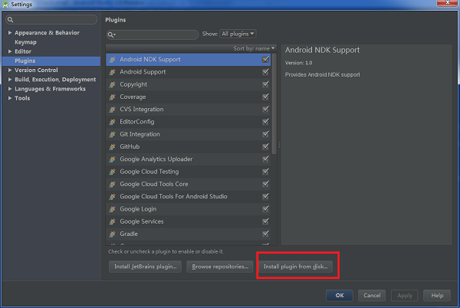Open the Version Control settings
The image size is (460, 308).
36,70
